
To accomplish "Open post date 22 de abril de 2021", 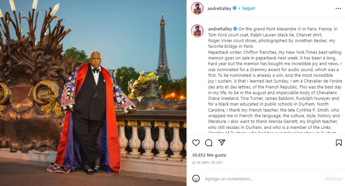I will tap(208, 162).
